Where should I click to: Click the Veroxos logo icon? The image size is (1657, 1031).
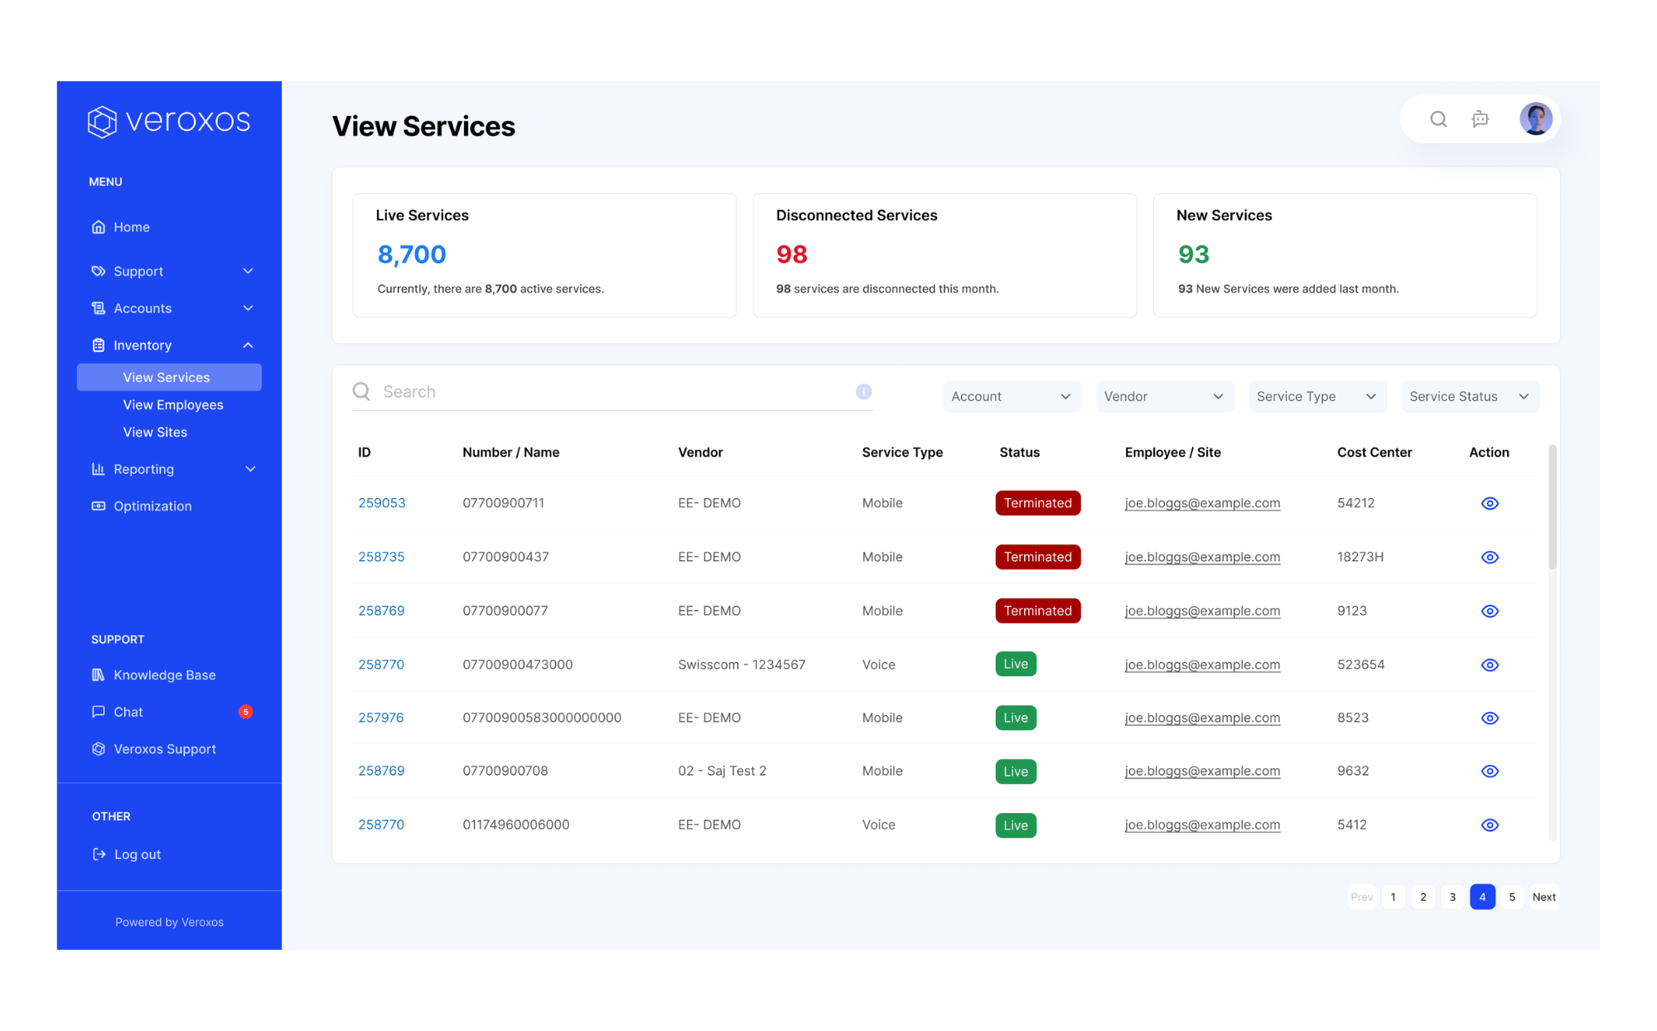click(103, 121)
